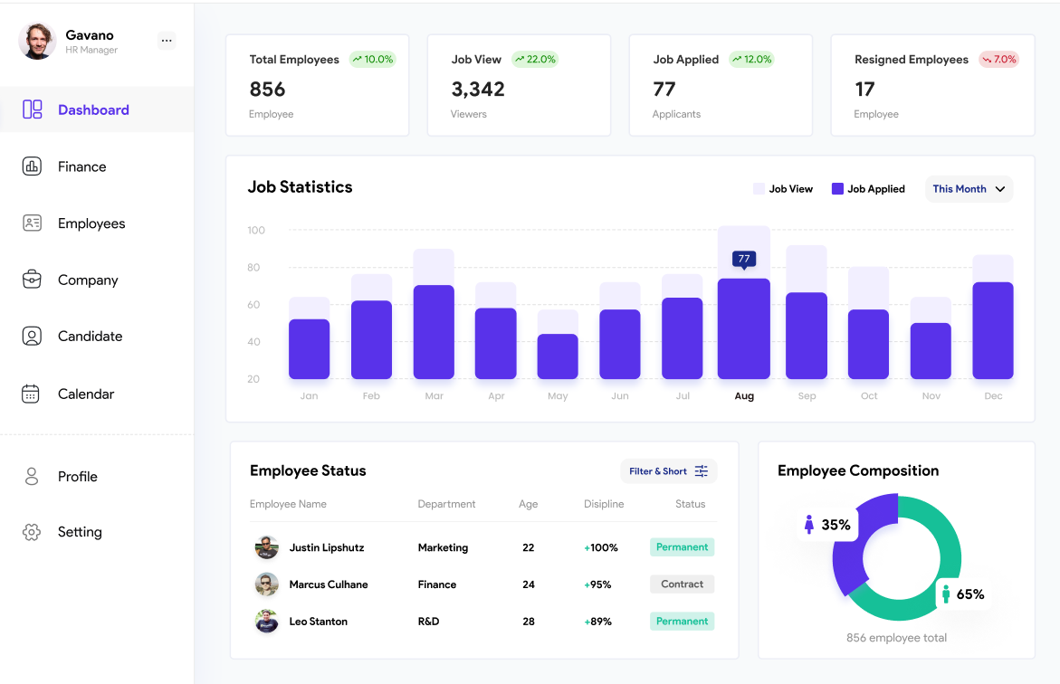Click the Profile sidebar icon
The height and width of the screenshot is (684, 1060).
pos(32,476)
